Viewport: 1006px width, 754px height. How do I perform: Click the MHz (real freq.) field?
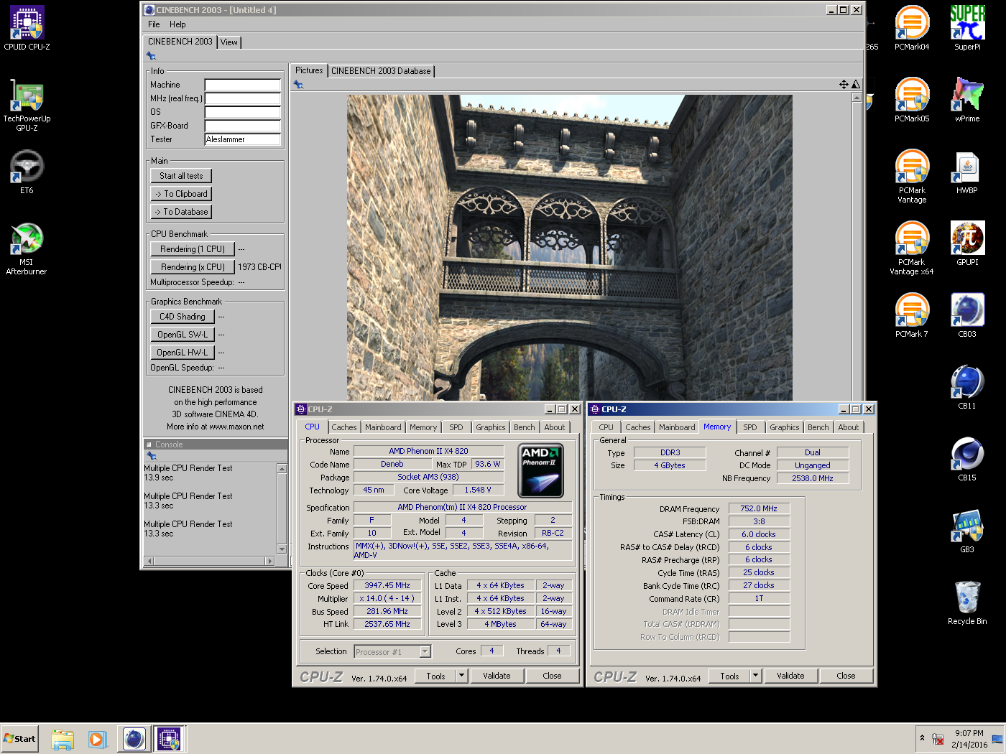coord(242,98)
